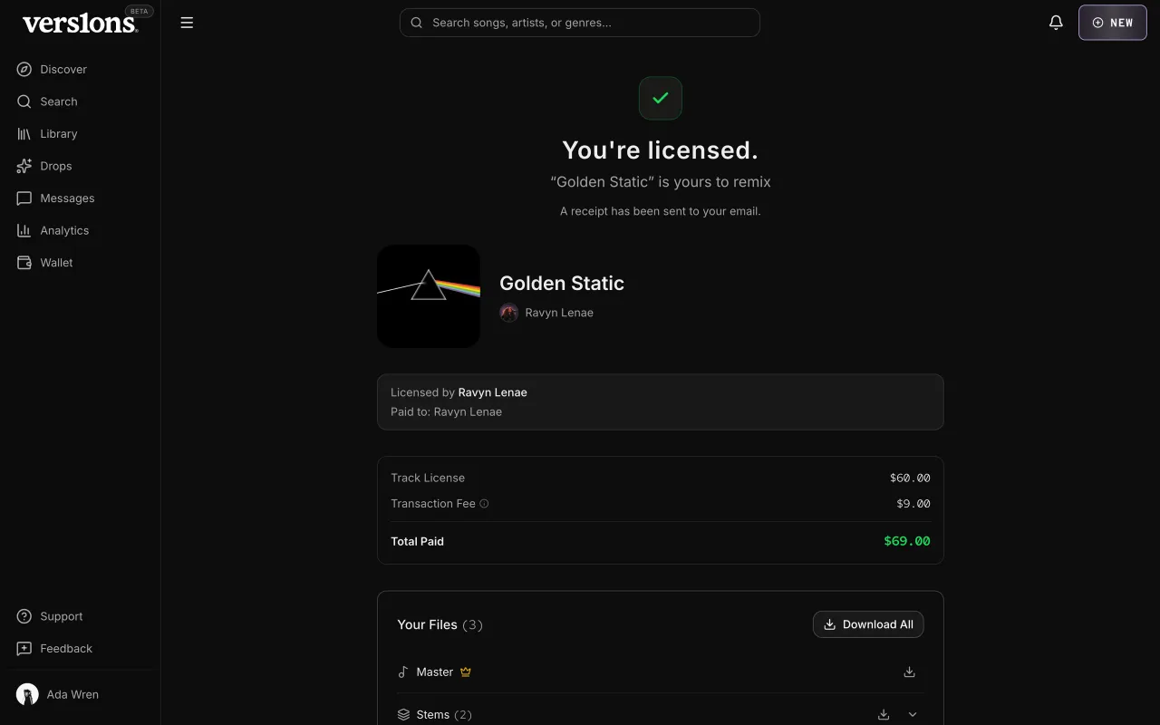Download the Stems files
The height and width of the screenshot is (725, 1160).
(x=884, y=715)
